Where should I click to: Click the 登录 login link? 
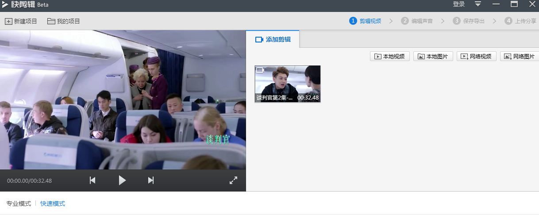(459, 4)
